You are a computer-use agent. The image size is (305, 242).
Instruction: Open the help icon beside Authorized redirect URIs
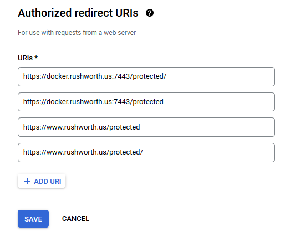tap(150, 13)
